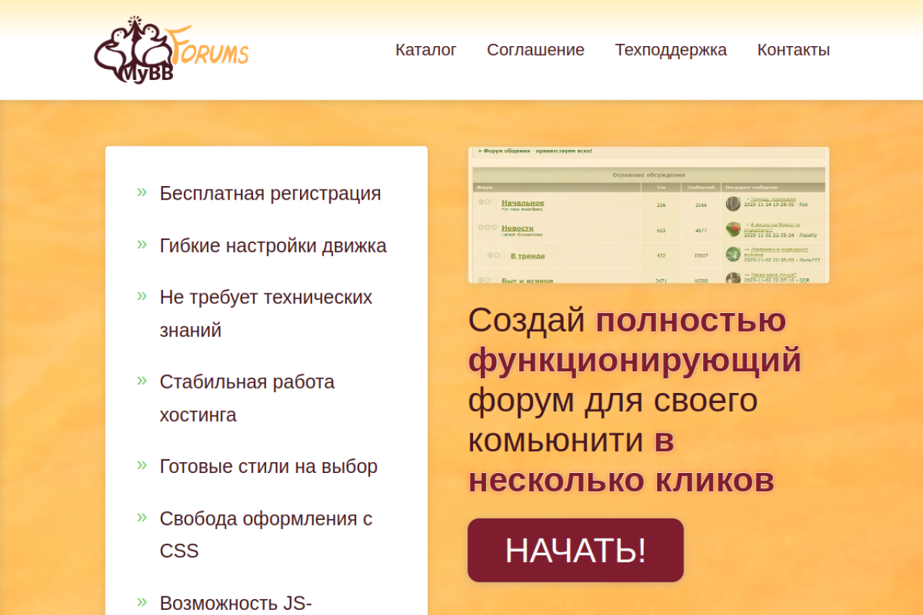This screenshot has height=615, width=923.
Task: Click the НАЧАТЬ! button
Action: [575, 550]
